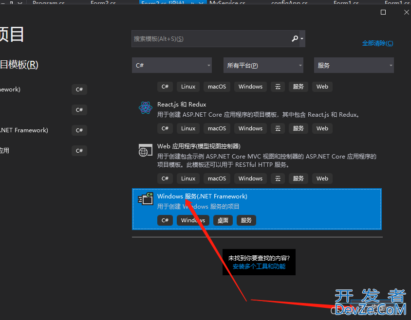
Task: Maximize the new project dialog window
Action: pos(383,12)
